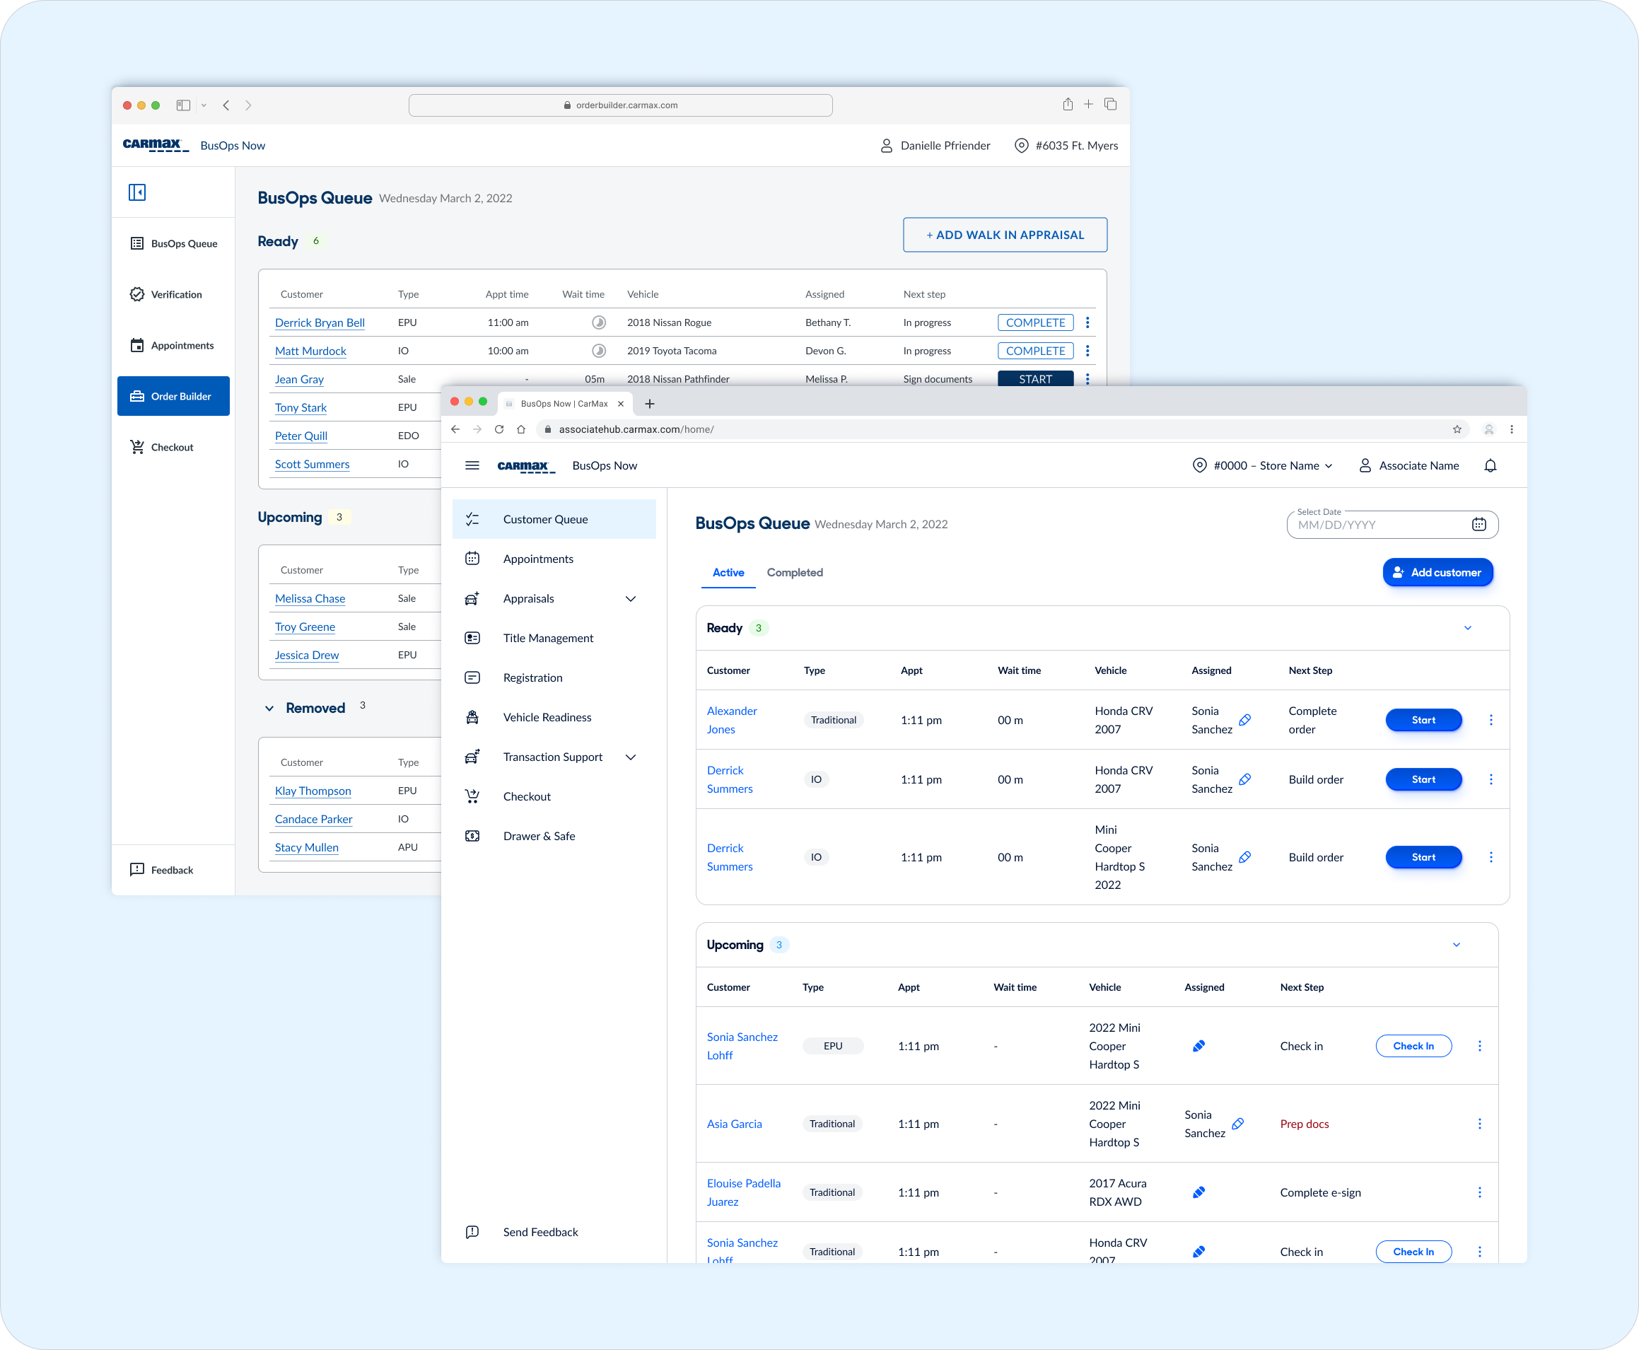Screen dimensions: 1639x1350
Task: Expand Transaction Support submenu chevron
Action: click(631, 757)
